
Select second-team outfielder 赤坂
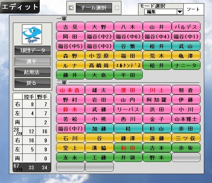[x=186, y=148]
